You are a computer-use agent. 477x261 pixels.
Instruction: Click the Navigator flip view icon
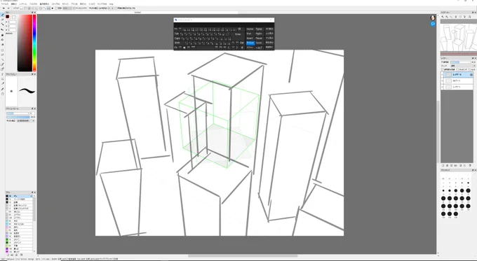[469, 17]
